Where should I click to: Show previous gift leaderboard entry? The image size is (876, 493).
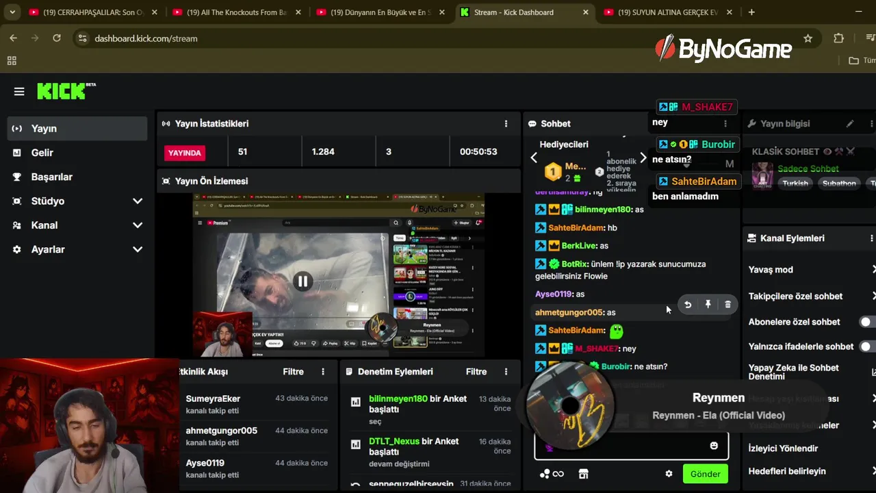tap(534, 158)
